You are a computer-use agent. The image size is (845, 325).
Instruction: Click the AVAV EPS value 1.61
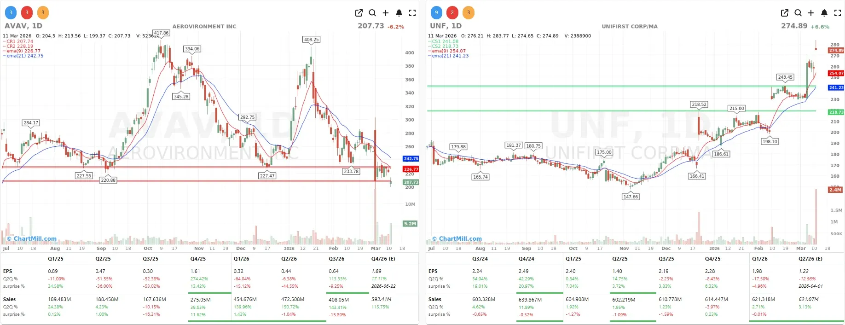[195, 272]
